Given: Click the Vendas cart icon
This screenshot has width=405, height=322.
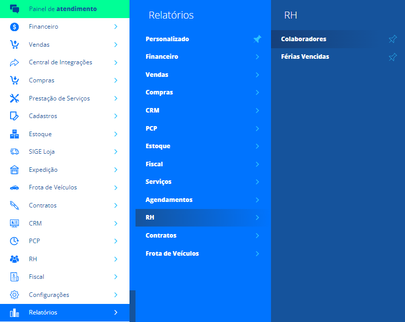Looking at the screenshot, I should 15,45.
